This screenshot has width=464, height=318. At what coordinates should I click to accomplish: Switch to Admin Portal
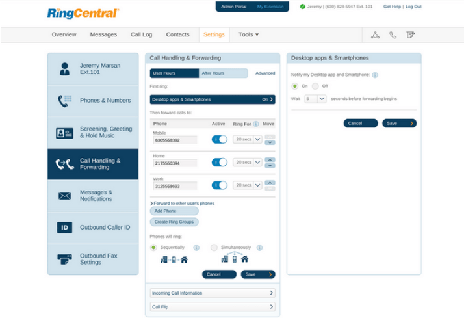tap(234, 7)
